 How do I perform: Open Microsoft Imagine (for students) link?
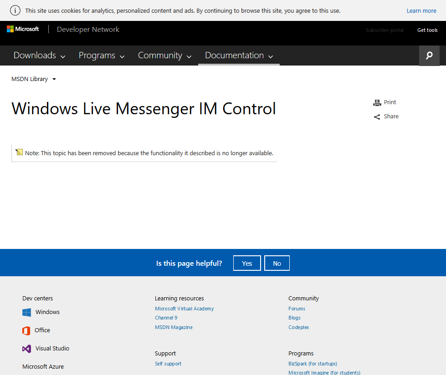[x=324, y=372]
